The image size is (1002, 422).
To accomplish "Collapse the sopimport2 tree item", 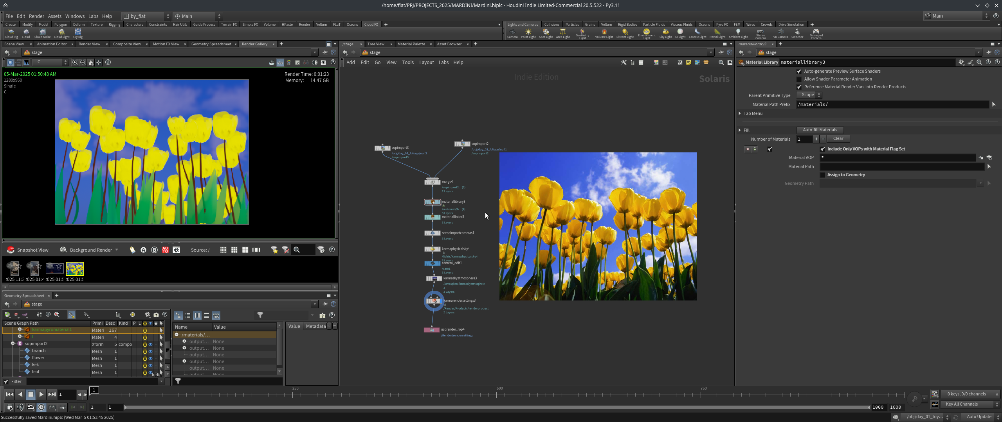I will coord(13,344).
